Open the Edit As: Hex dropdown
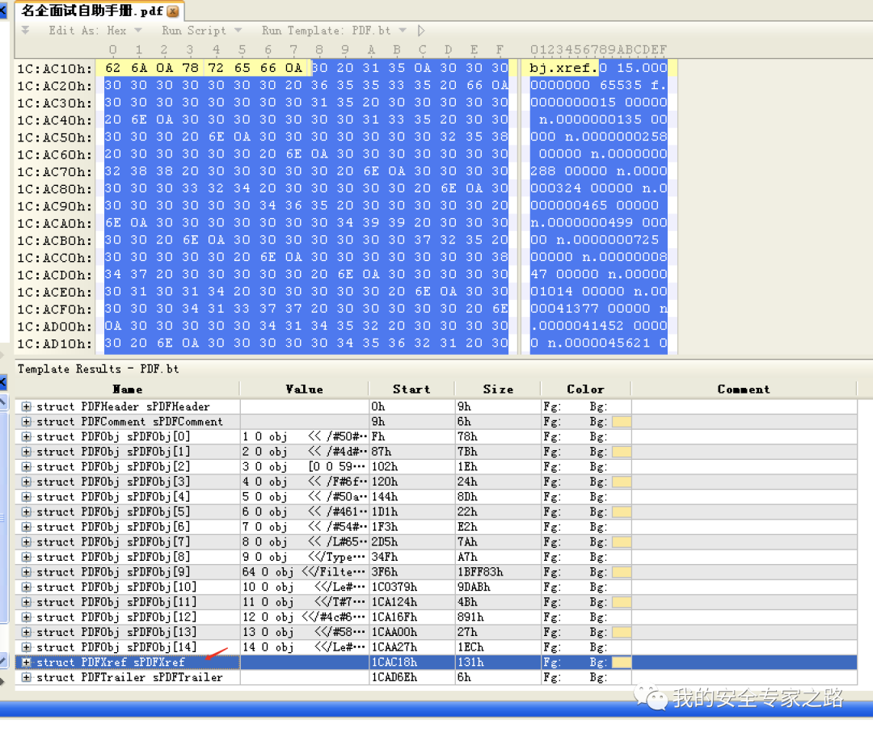The image size is (873, 737). 137,31
